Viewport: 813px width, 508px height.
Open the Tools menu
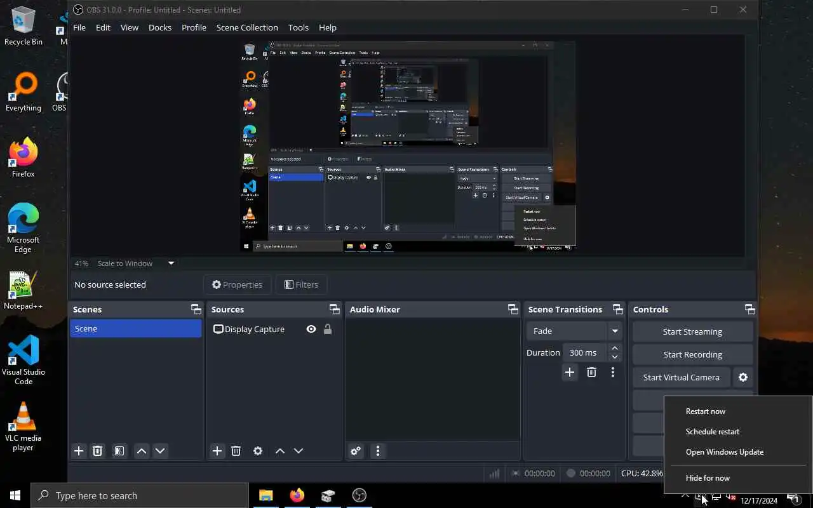click(299, 27)
